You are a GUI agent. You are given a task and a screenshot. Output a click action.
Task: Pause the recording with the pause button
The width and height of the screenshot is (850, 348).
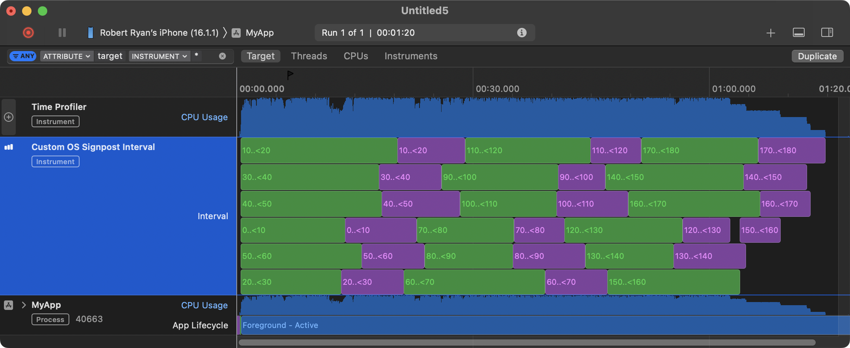(x=62, y=33)
